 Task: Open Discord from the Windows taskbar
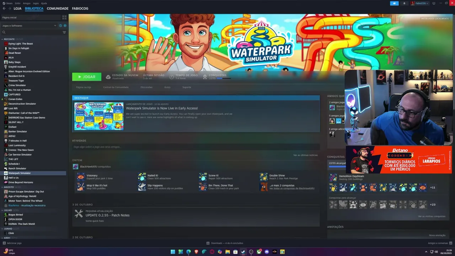pos(267,252)
